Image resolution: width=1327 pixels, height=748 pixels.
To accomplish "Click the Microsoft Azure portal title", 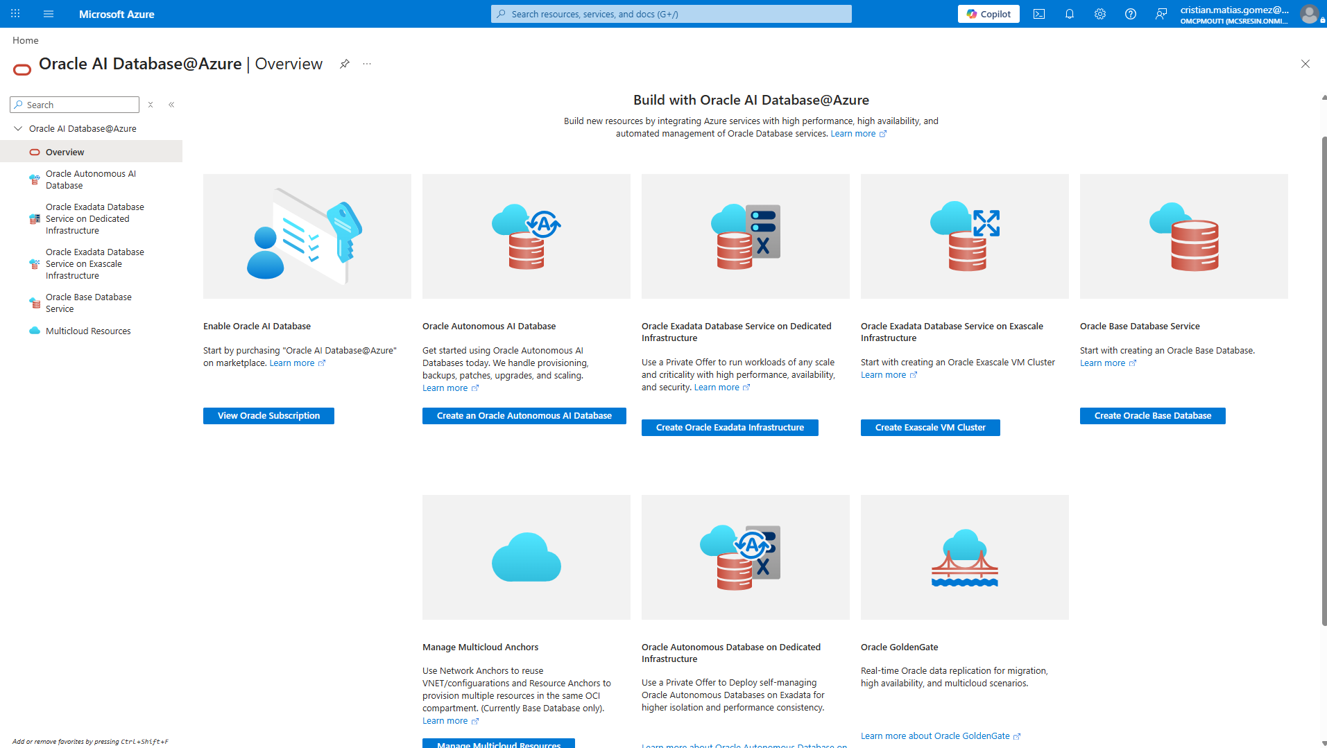I will (117, 14).
